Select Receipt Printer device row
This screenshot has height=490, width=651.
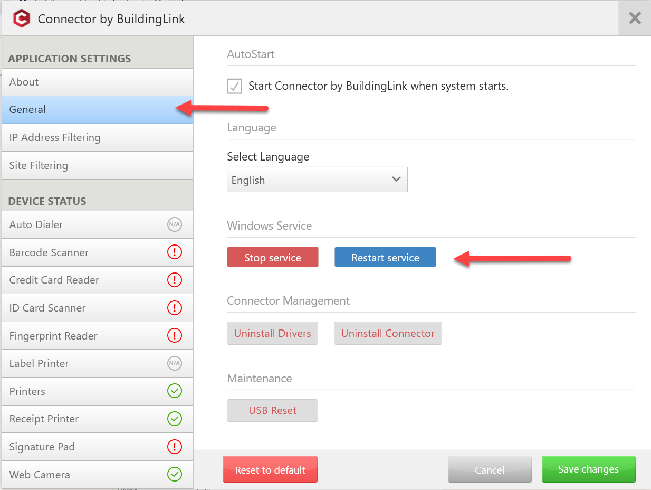coord(97,419)
